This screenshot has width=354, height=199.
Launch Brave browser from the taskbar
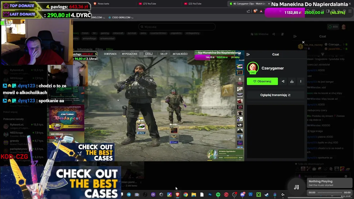(x=178, y=195)
